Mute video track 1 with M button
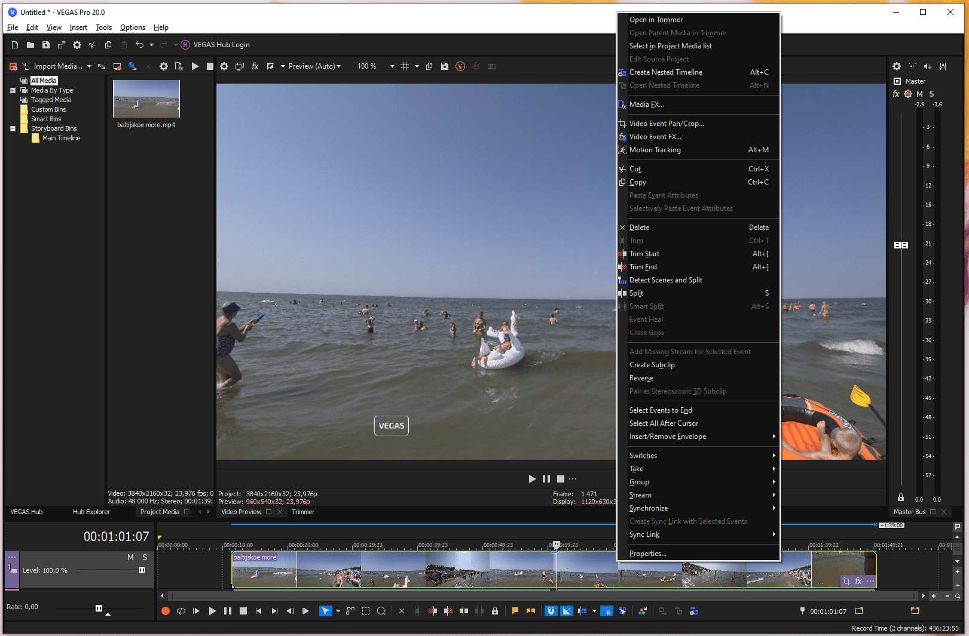The height and width of the screenshot is (636, 969). click(130, 557)
